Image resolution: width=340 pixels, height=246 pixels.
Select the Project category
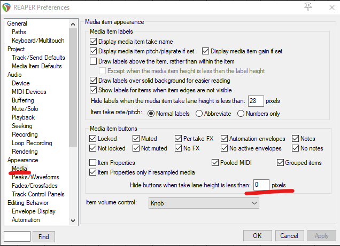click(16, 49)
